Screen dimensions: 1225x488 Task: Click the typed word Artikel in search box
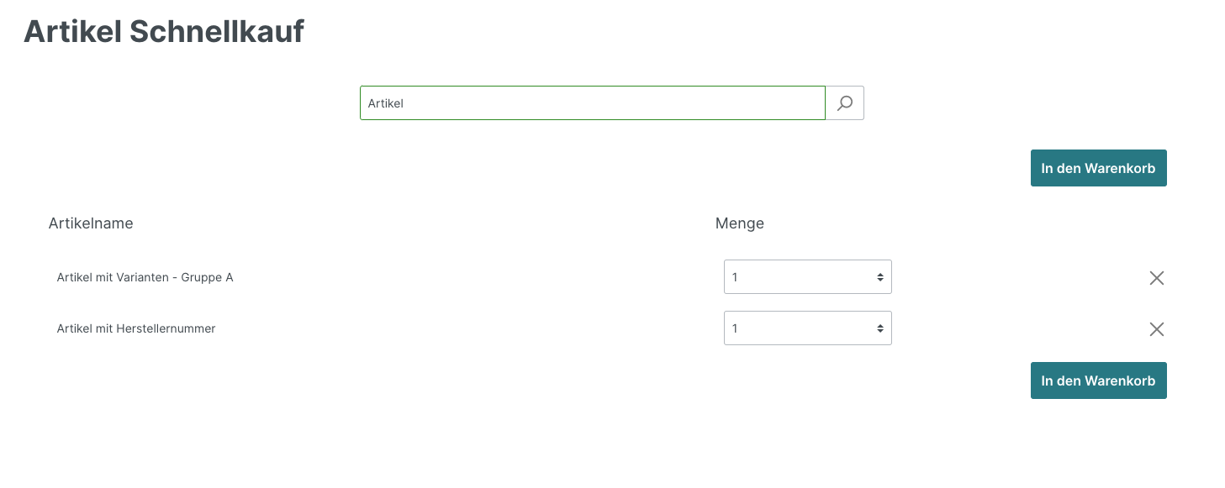386,103
